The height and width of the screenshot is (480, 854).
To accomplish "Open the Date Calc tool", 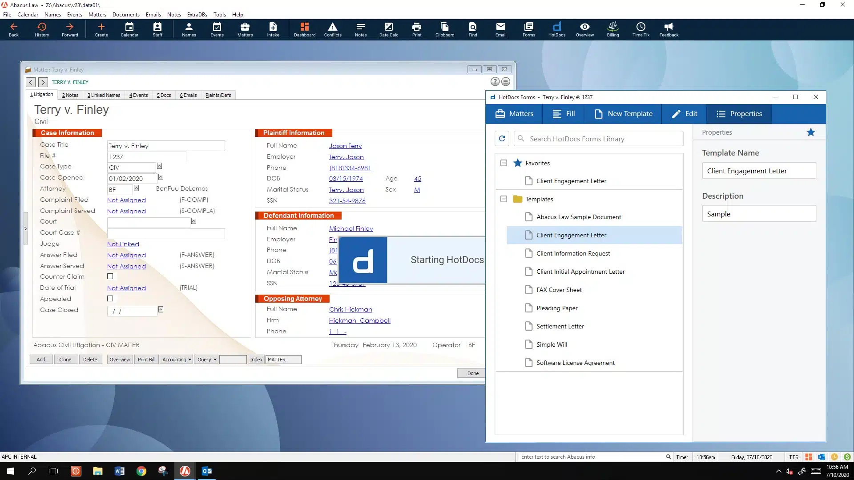I will point(388,29).
